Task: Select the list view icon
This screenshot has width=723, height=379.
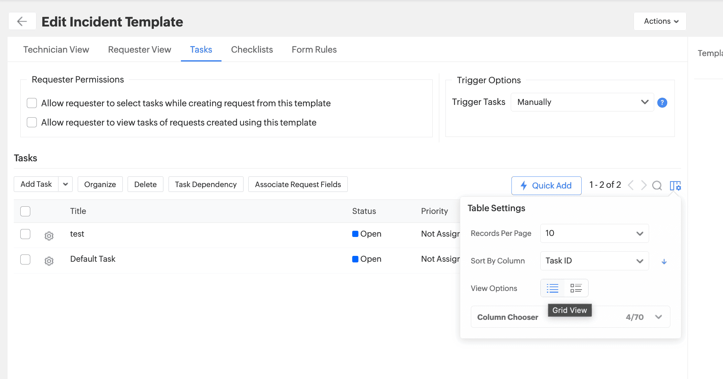Action: coord(552,288)
